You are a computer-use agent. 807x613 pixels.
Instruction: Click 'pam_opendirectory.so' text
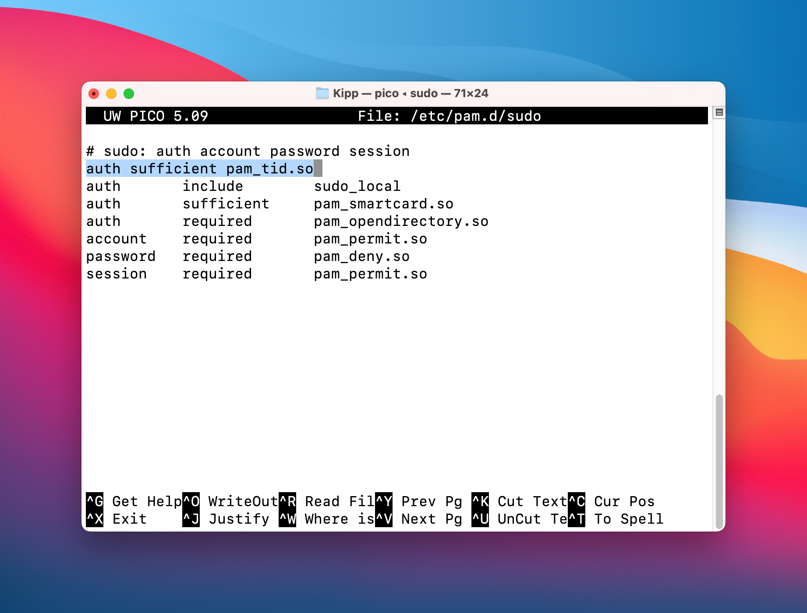401,221
